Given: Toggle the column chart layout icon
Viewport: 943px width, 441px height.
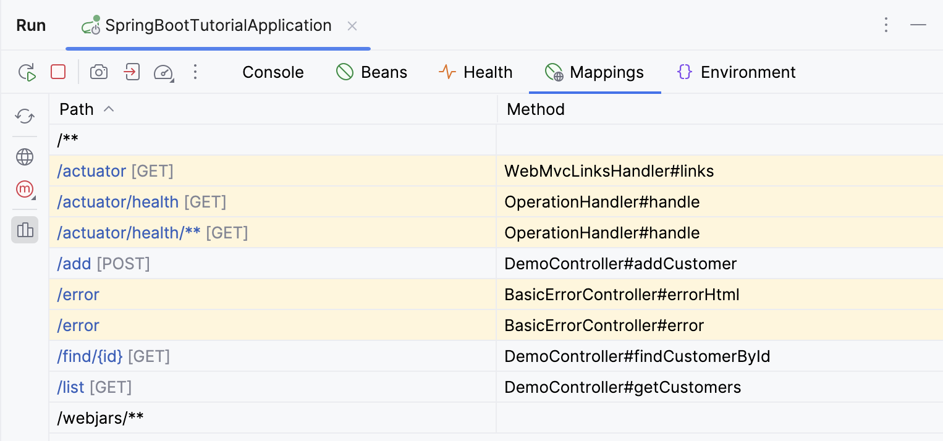Looking at the screenshot, I should click(x=24, y=230).
